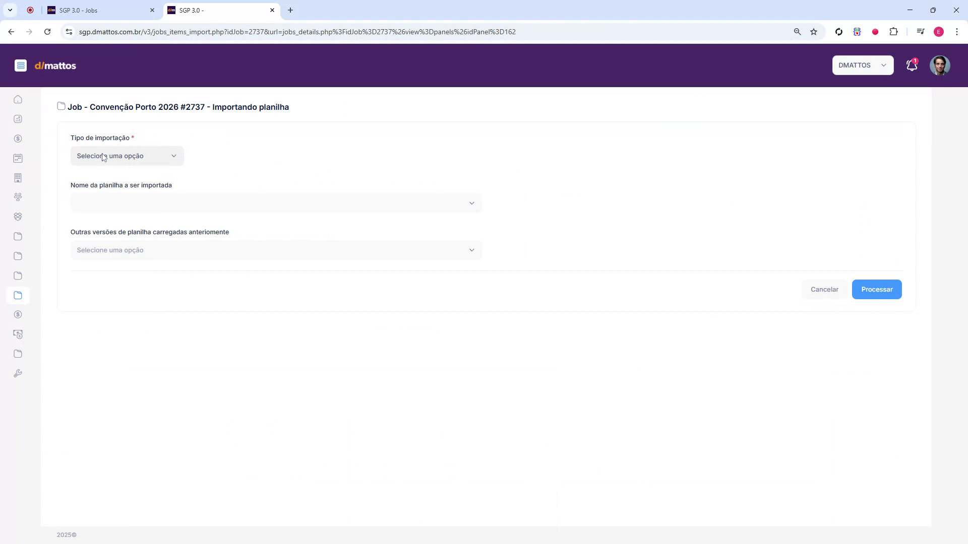Click the red recording indicator in toolbar
The height and width of the screenshot is (544, 968).
[875, 31]
